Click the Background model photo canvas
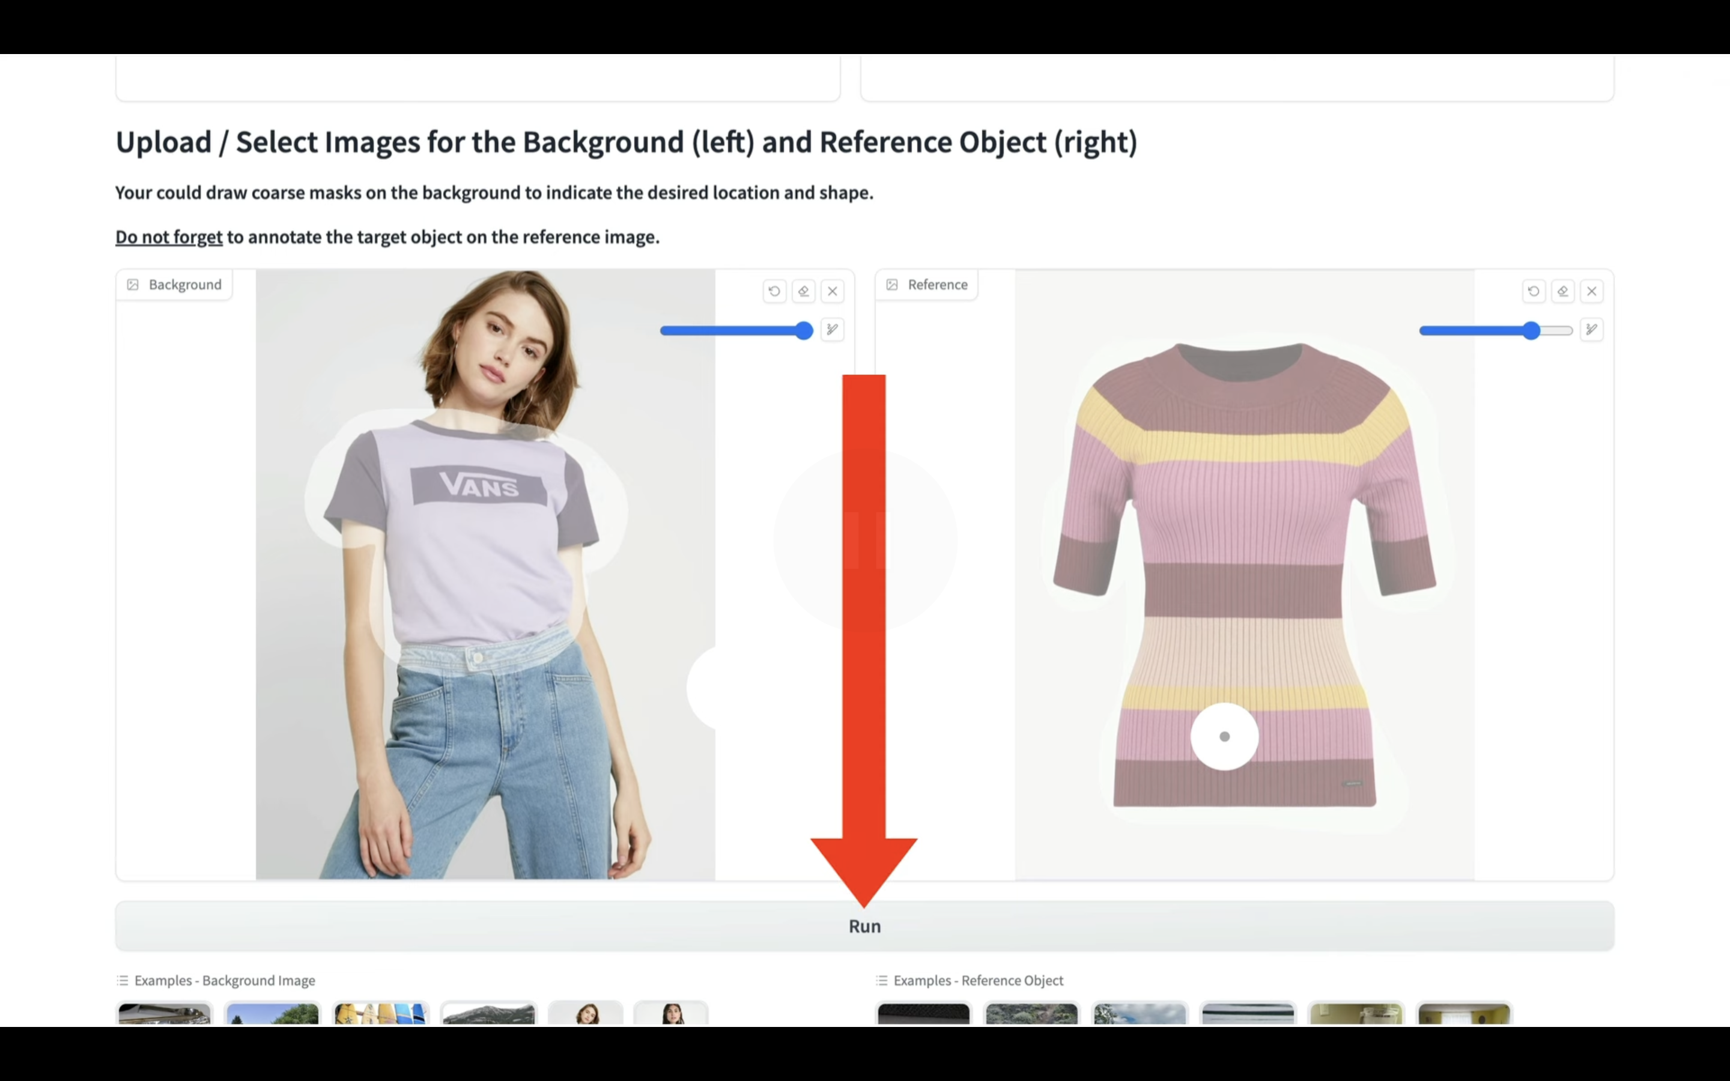1730x1081 pixels. pyautogui.click(x=485, y=574)
